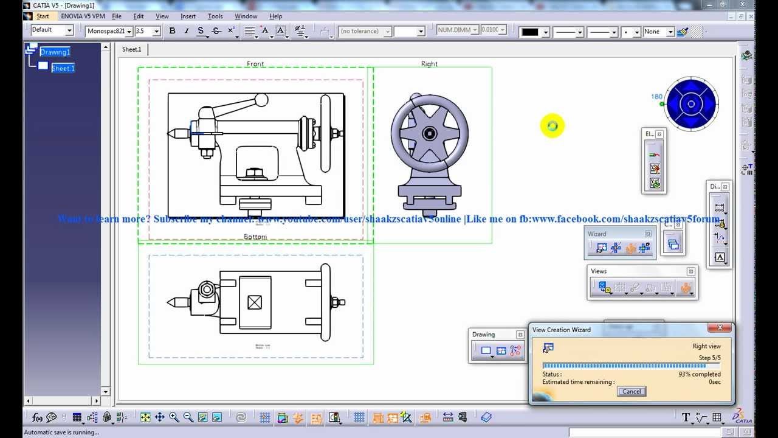The height and width of the screenshot is (438, 778).
Task: Toggle Bold text formatting
Action: 172,31
